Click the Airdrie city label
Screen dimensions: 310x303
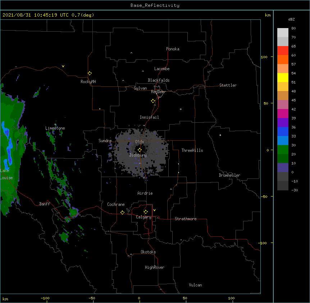[x=145, y=193]
